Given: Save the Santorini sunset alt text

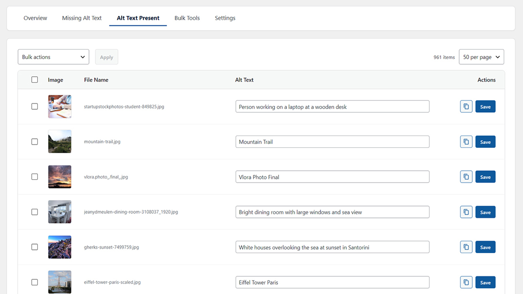Looking at the screenshot, I should [485, 247].
